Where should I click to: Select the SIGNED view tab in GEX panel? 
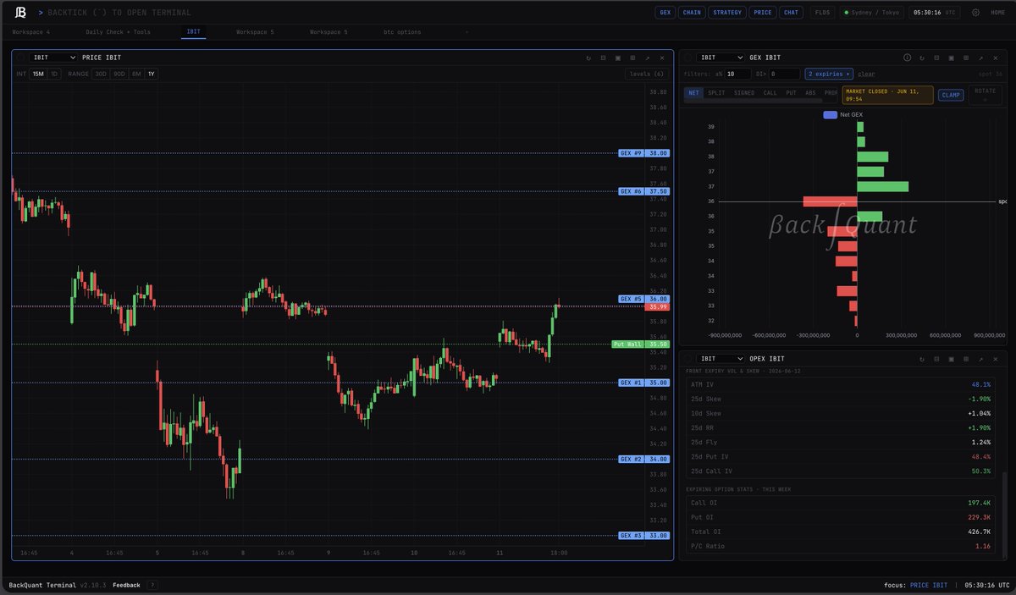pos(744,93)
